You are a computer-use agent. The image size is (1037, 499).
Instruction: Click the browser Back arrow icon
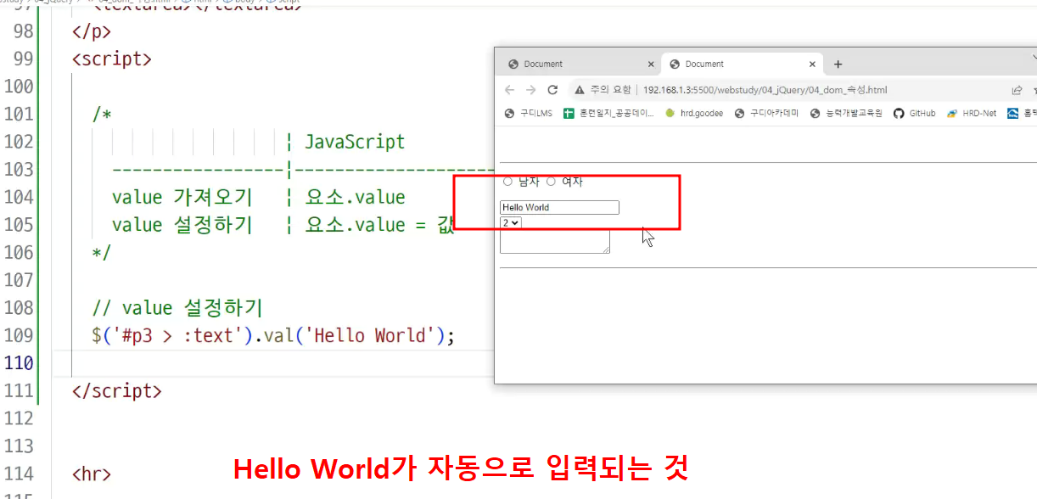[x=509, y=90]
